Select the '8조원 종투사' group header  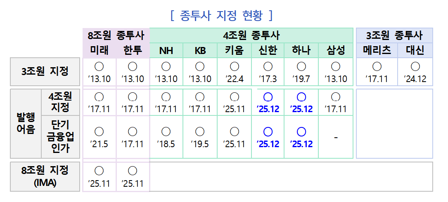pos(116,35)
